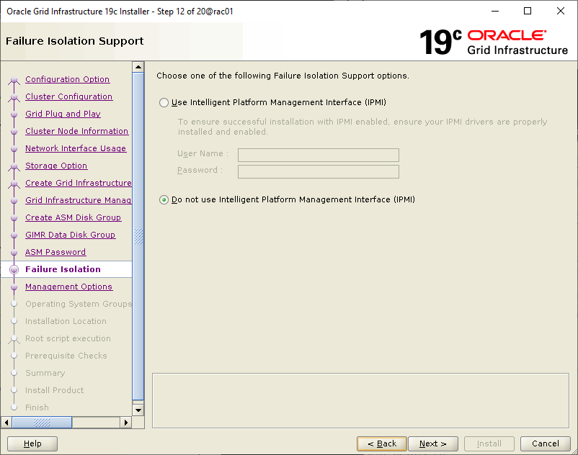
Task: Go to Grid Plug and Play step
Action: coord(63,114)
